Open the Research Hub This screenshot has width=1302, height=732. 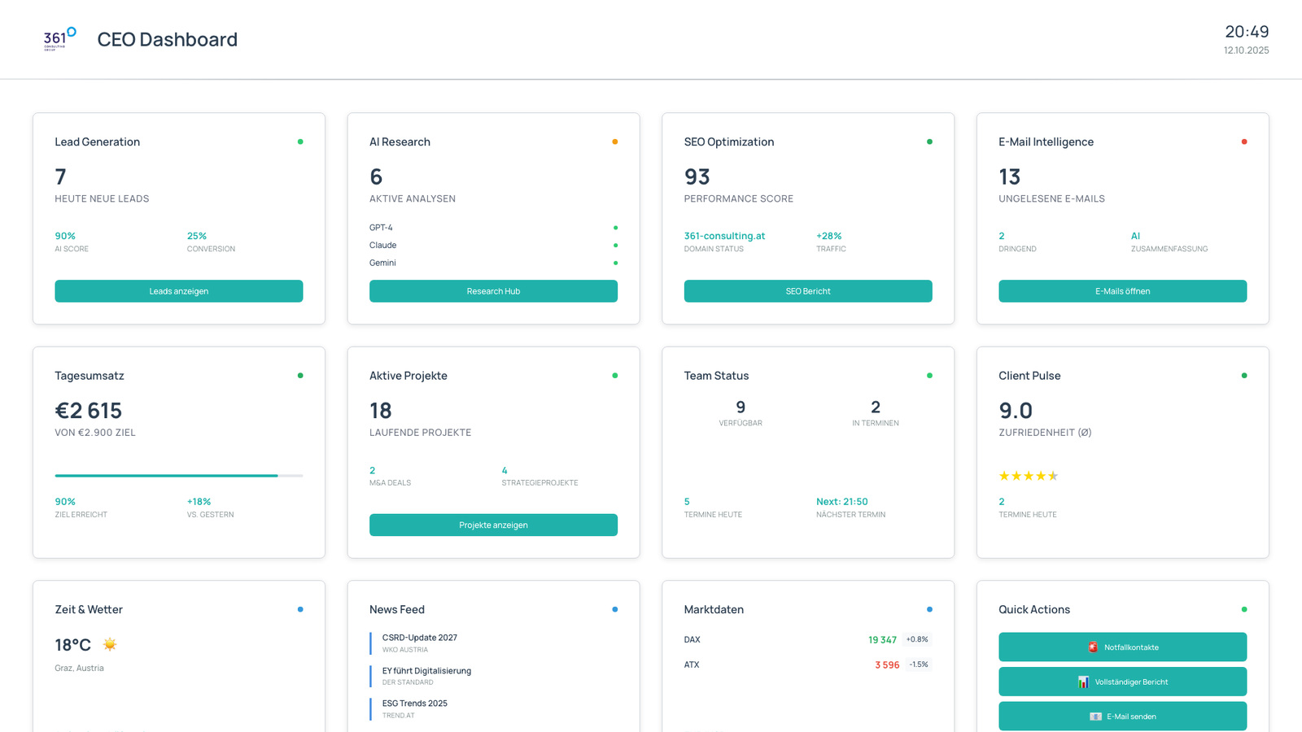493,291
